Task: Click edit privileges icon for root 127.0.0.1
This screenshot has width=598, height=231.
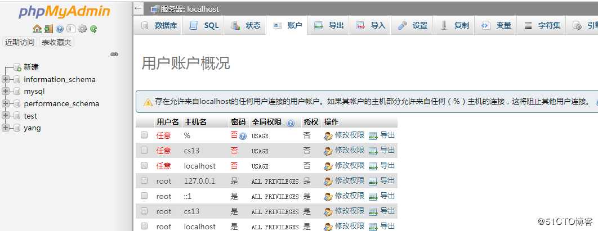Action: pos(328,182)
